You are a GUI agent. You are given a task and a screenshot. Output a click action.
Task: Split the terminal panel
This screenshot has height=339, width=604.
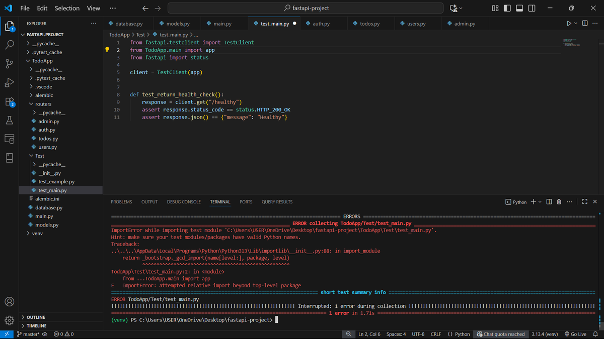549,202
